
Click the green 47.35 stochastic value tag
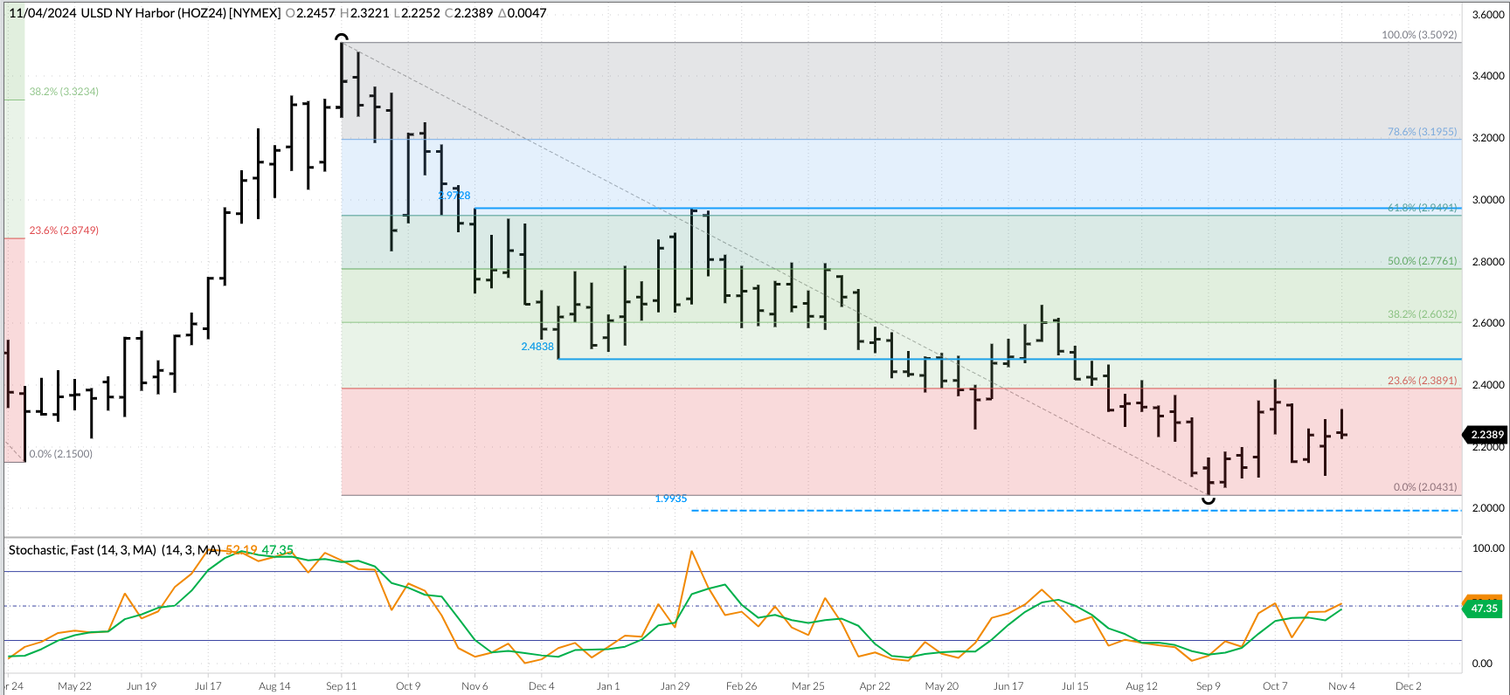(1483, 609)
